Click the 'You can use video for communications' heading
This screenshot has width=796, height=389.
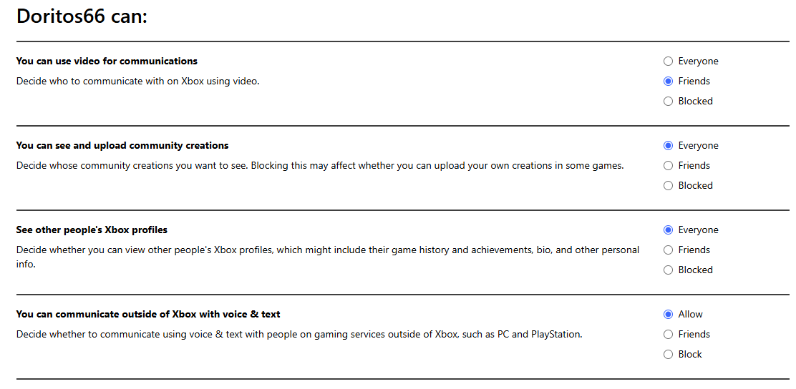107,61
